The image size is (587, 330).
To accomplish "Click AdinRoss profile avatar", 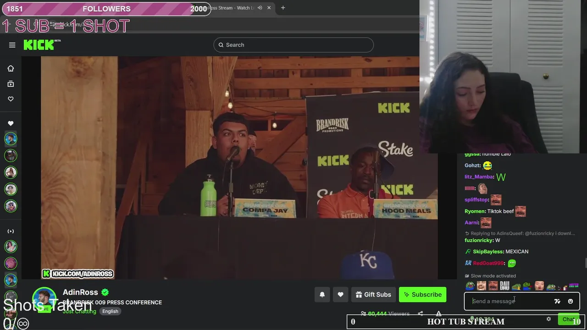I will coord(44,299).
